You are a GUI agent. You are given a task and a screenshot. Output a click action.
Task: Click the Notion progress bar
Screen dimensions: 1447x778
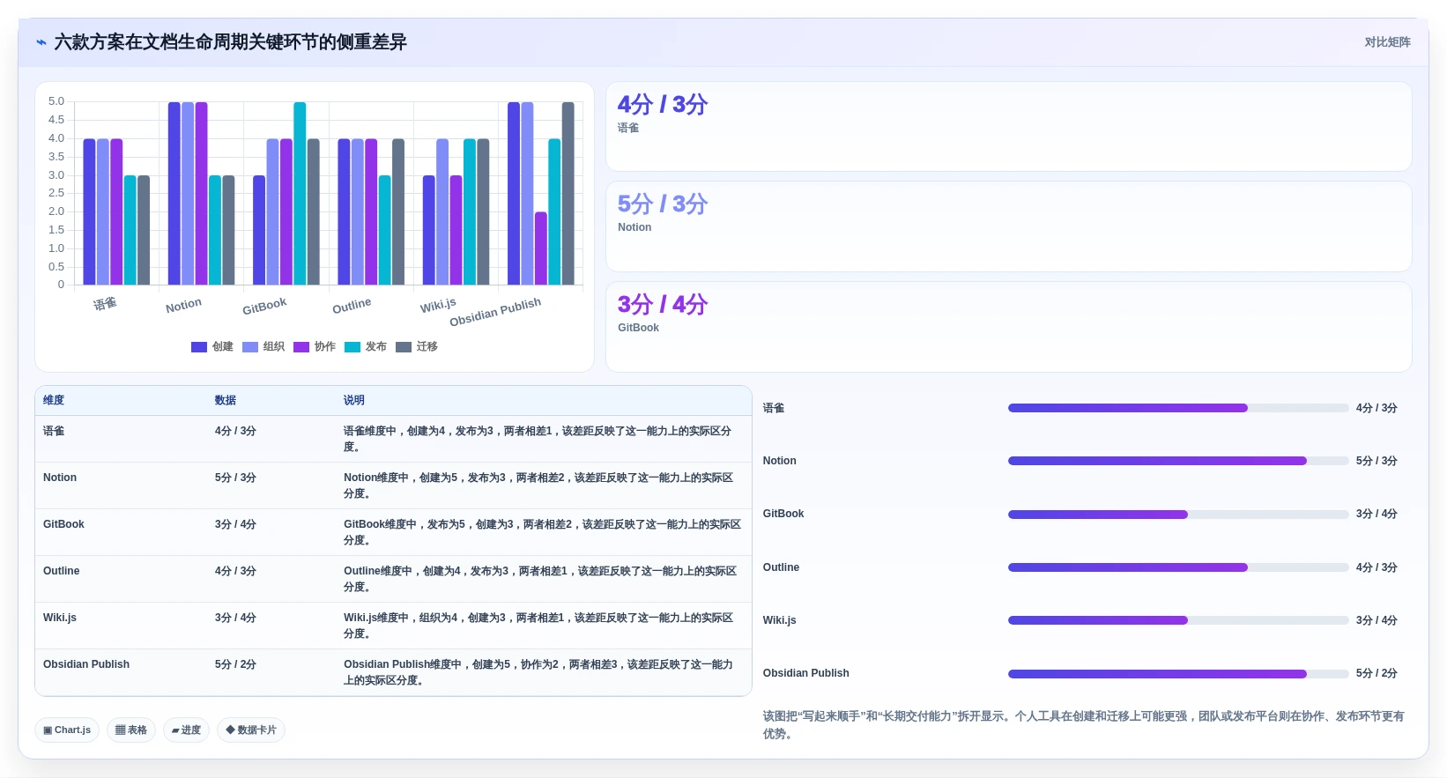[x=1178, y=461]
